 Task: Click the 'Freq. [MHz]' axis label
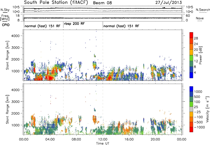click(x=5, y=18)
